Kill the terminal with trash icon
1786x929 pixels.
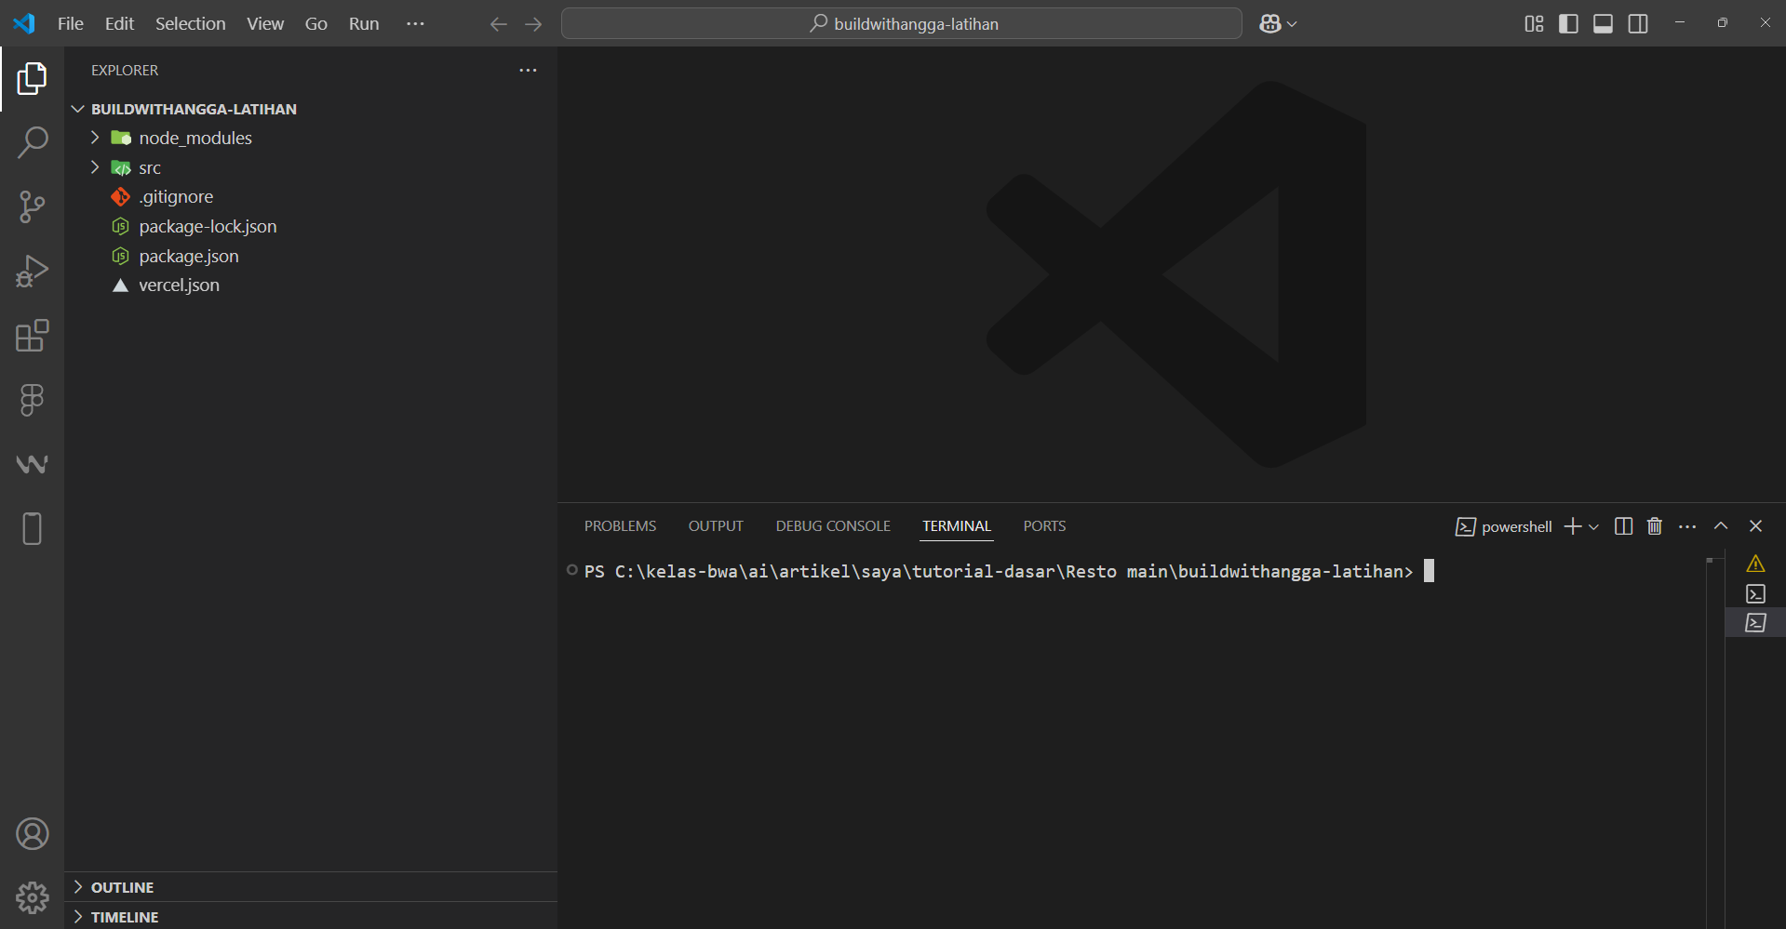(1655, 526)
